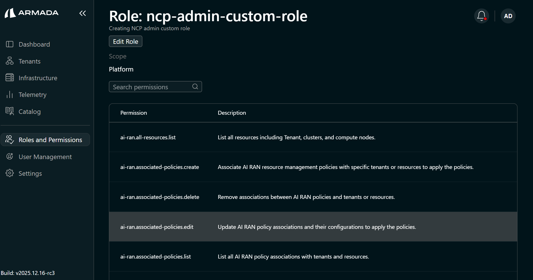Open Infrastructure via its server icon
The width and height of the screenshot is (533, 280).
(10, 78)
